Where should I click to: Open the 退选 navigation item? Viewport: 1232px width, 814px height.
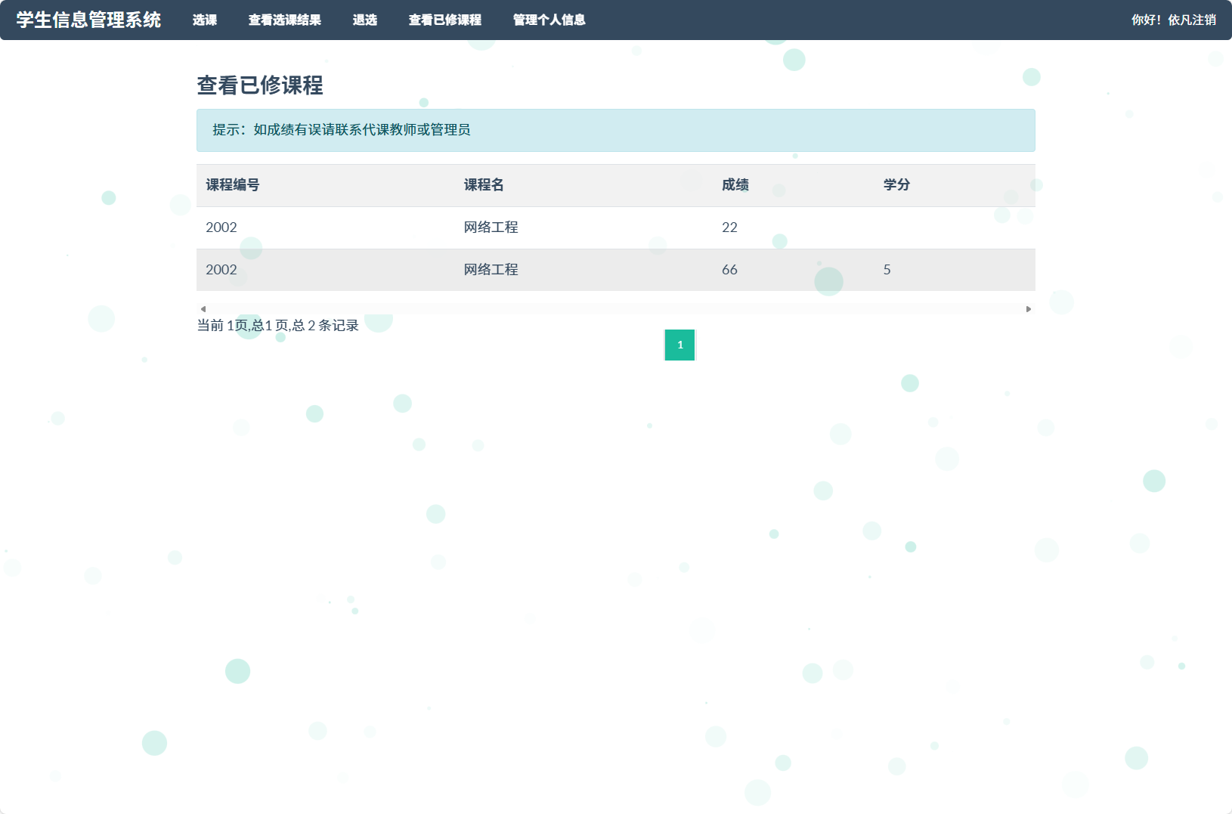point(366,20)
